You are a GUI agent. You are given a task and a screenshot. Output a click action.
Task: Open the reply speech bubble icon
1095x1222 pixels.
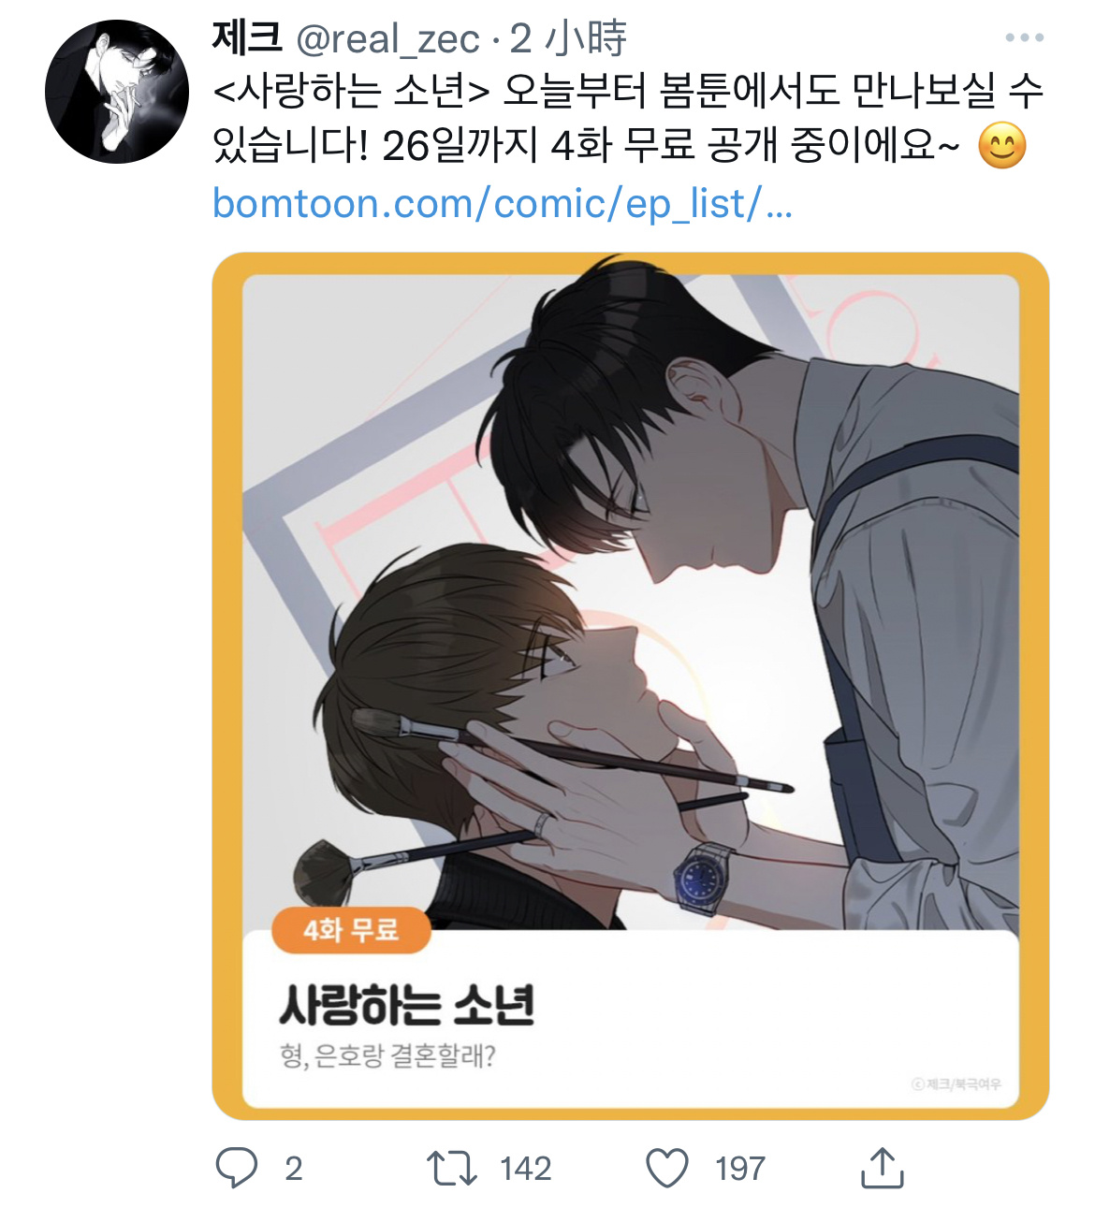point(237,1169)
